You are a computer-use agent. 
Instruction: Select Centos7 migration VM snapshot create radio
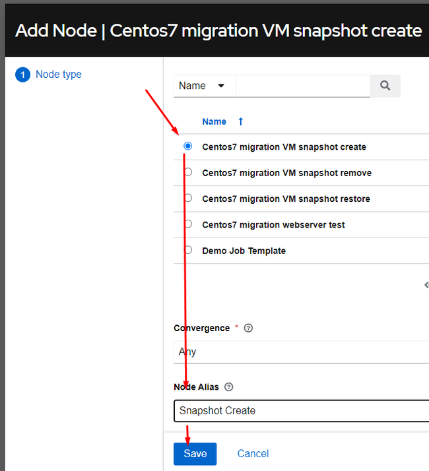point(188,146)
